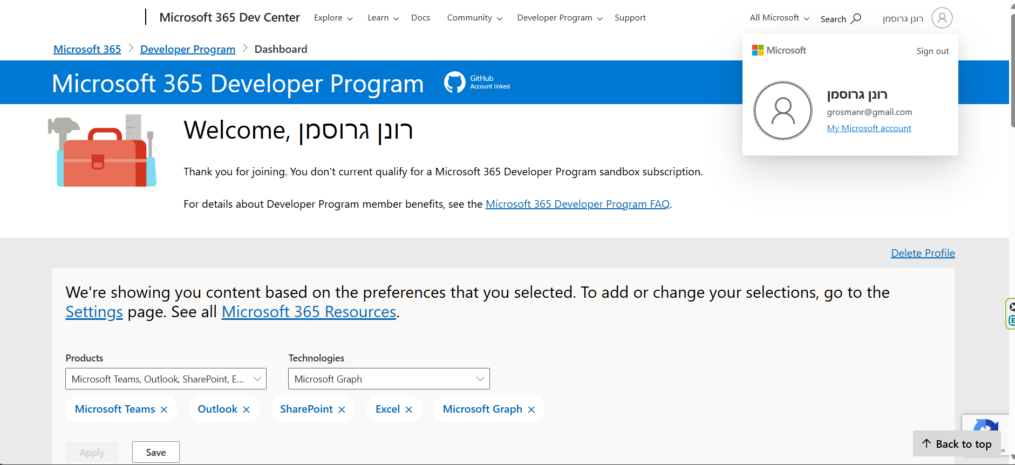Remove the Microsoft Teams tag
This screenshot has height=465, width=1015.
coord(164,409)
